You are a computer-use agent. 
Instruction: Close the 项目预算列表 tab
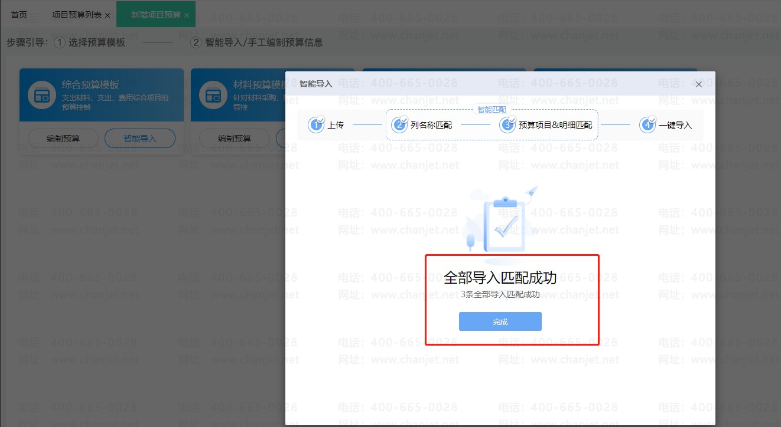click(108, 15)
